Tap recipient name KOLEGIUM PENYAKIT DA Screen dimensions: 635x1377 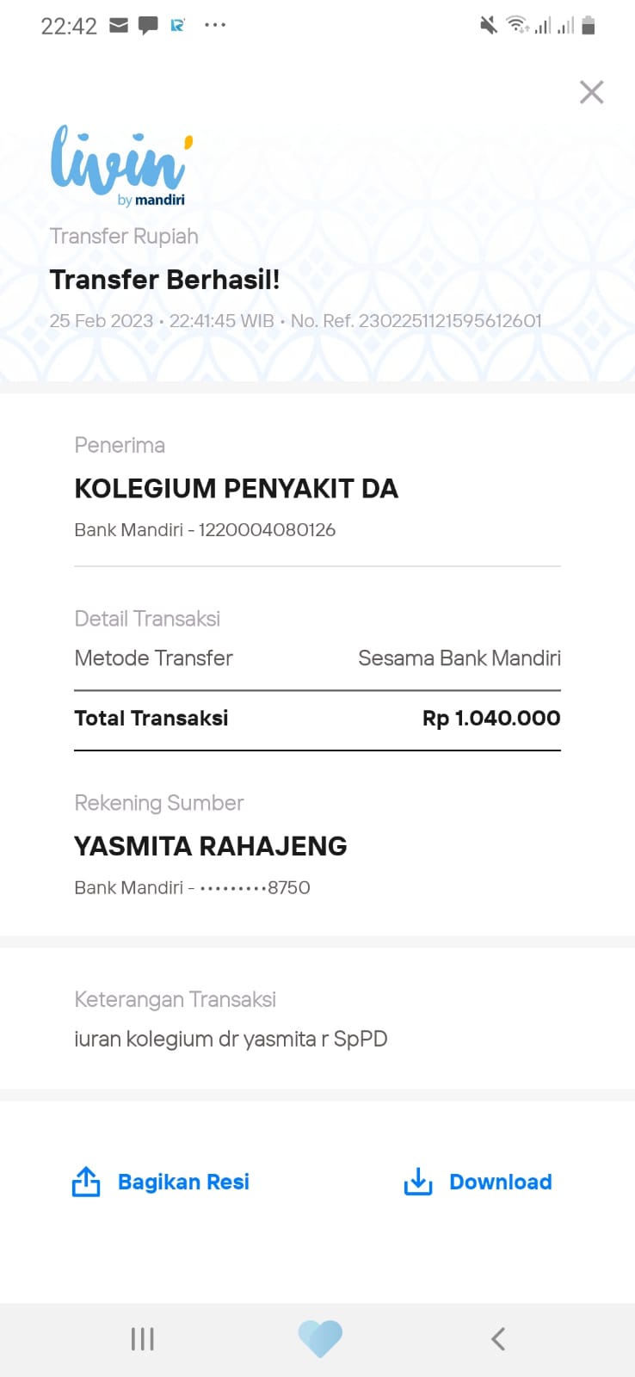[236, 489]
